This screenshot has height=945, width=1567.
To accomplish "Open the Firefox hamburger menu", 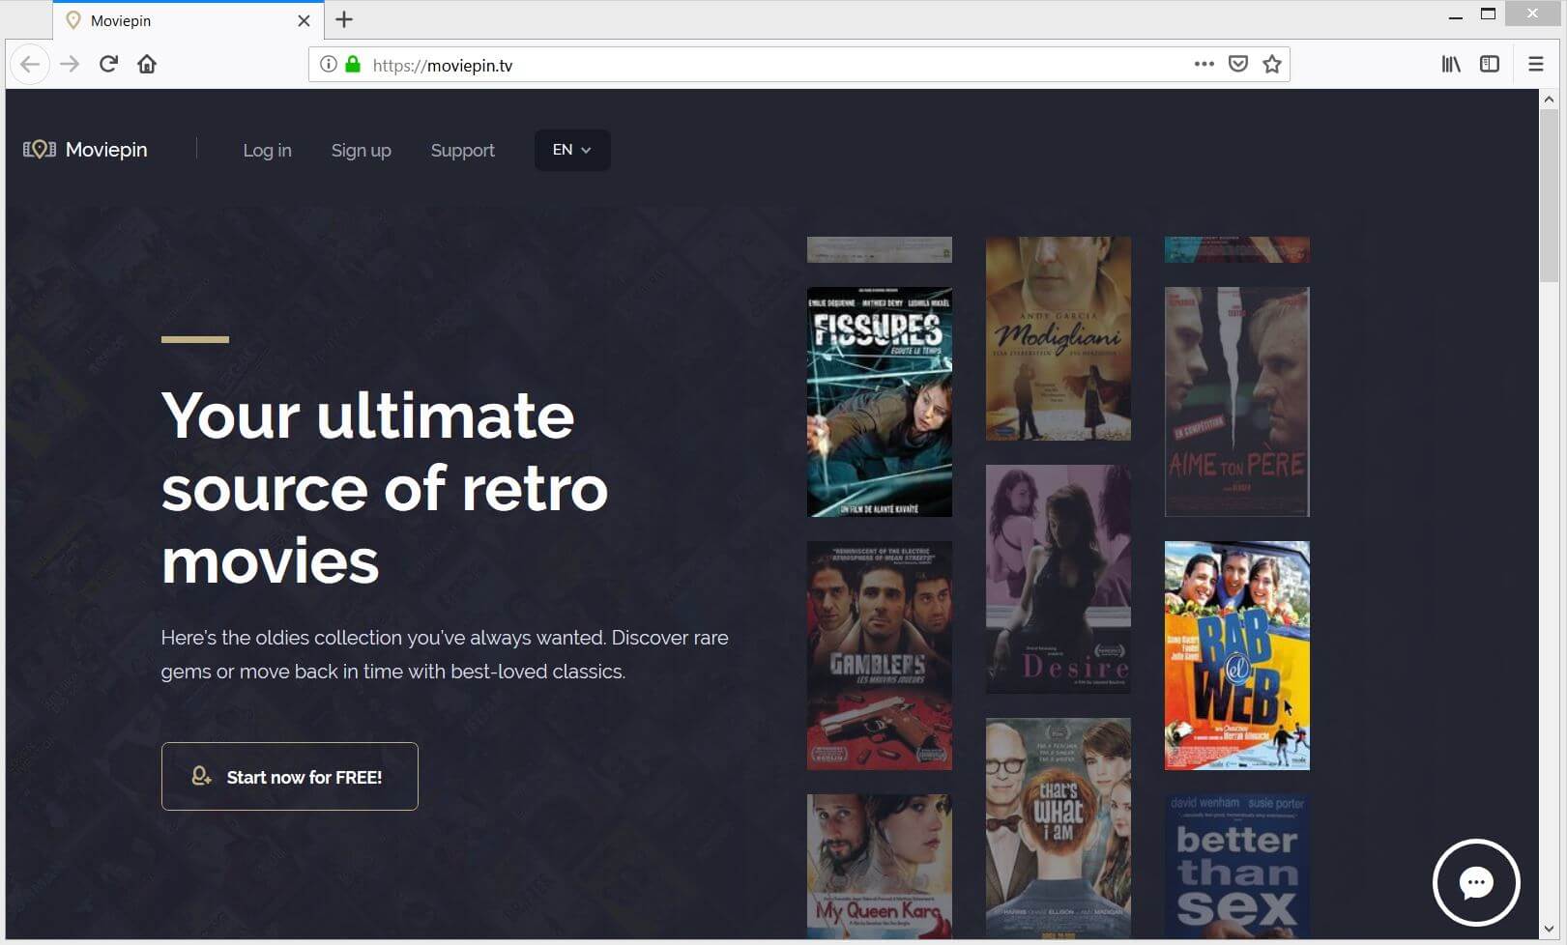I will click(1536, 65).
